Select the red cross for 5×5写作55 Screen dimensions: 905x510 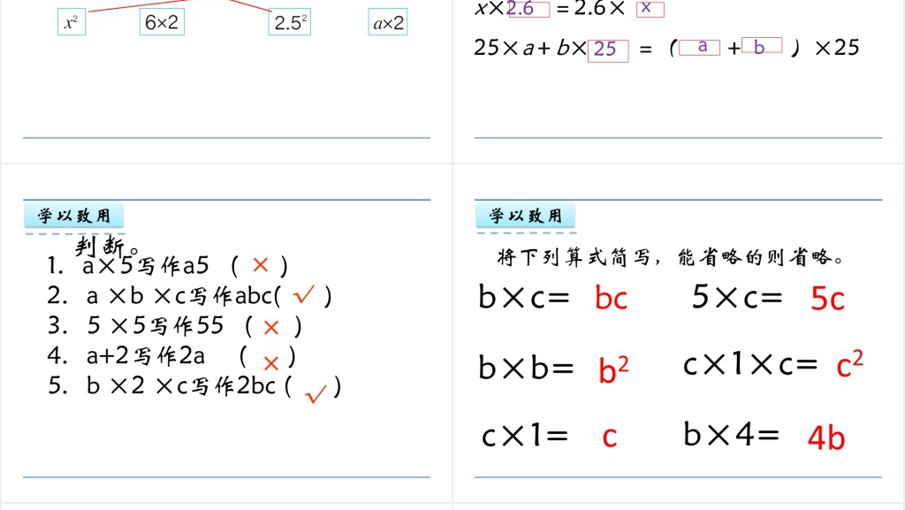tap(271, 327)
